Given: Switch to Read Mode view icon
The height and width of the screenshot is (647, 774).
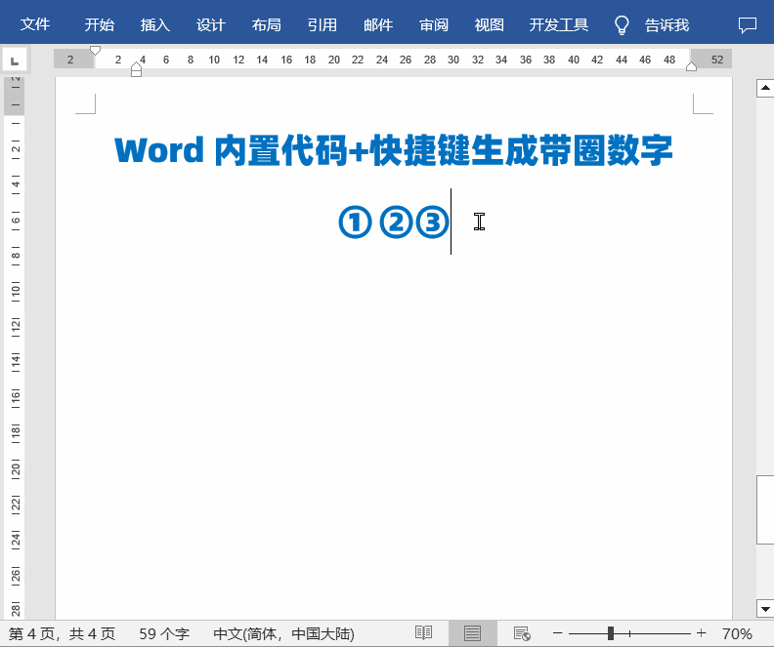Looking at the screenshot, I should [x=423, y=633].
